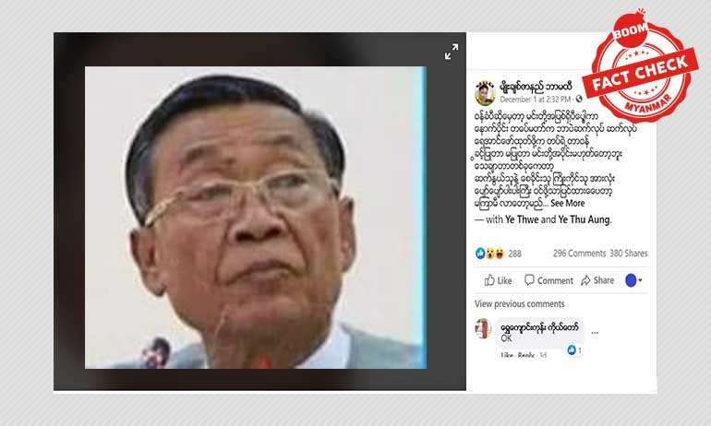Load View previous comments
This screenshot has height=426, width=711.
pos(520,303)
